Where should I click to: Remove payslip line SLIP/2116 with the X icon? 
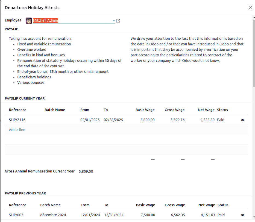(x=242, y=120)
